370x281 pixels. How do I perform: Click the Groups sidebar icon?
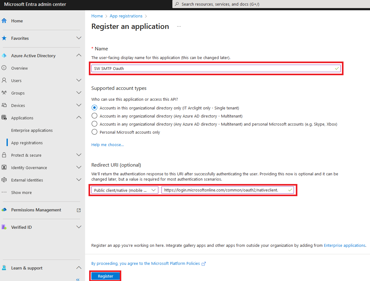pyautogui.click(x=4, y=93)
